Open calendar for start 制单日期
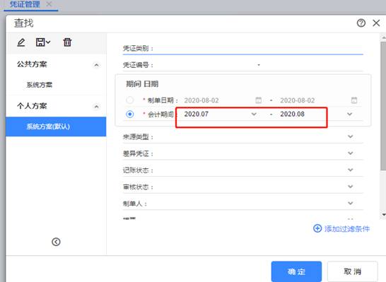 pos(258,100)
